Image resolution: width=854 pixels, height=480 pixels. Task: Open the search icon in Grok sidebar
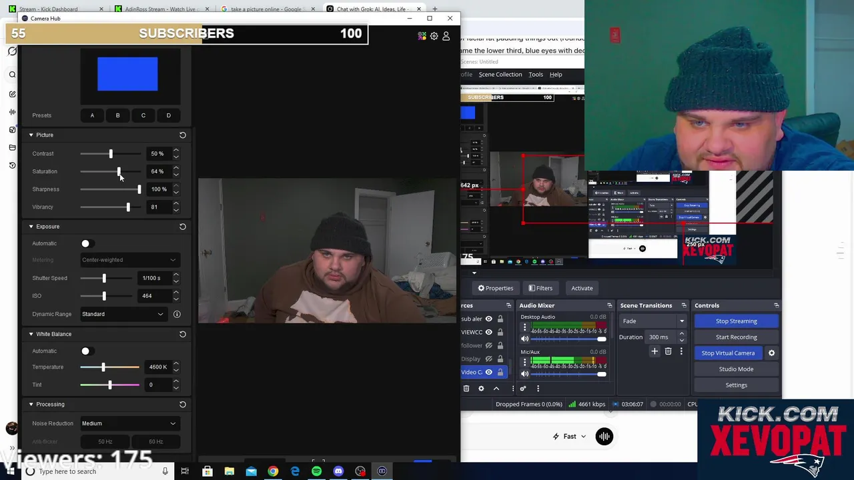(x=12, y=75)
